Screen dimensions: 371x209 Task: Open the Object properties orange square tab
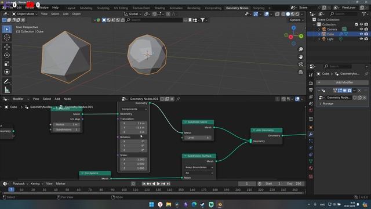[311, 128]
